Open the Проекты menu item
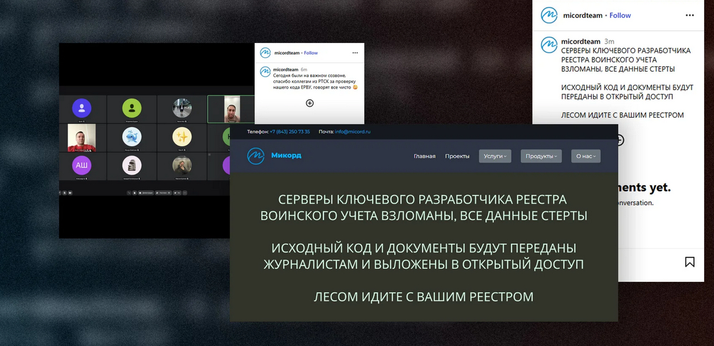 click(457, 156)
